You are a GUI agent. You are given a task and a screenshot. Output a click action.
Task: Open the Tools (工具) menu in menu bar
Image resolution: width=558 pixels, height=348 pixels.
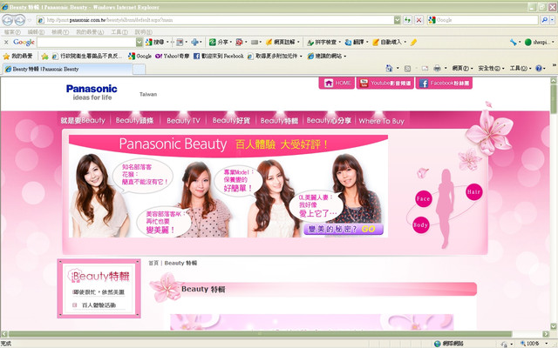point(119,32)
